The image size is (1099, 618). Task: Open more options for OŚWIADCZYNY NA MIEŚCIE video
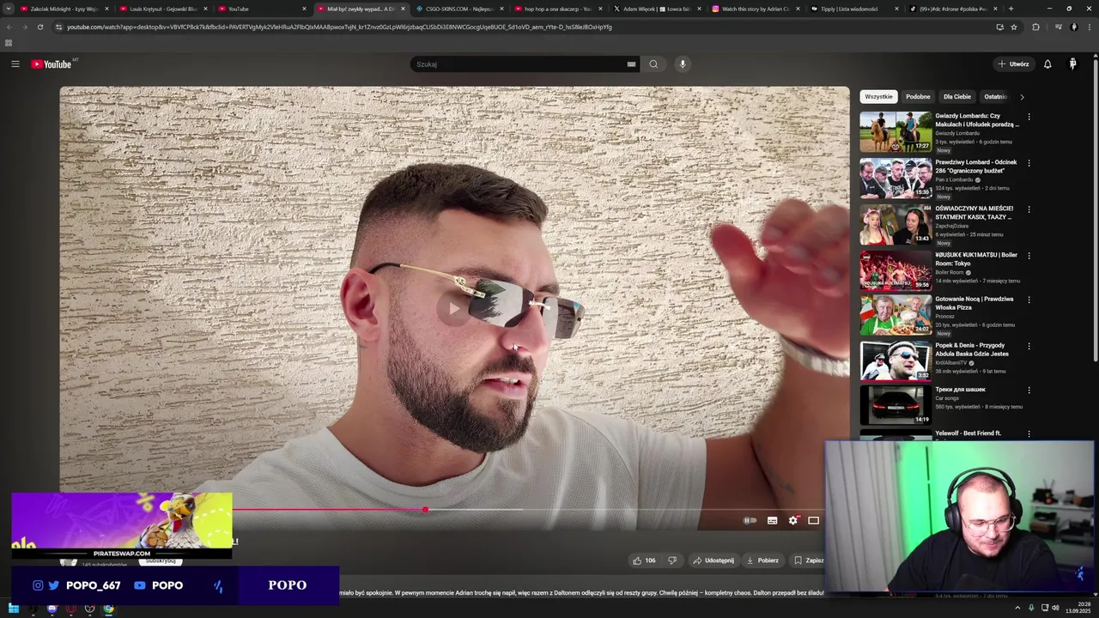(x=1029, y=209)
